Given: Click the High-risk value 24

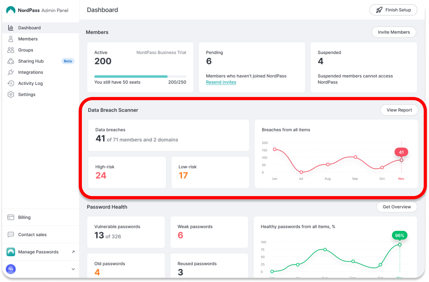Looking at the screenshot, I should coord(101,176).
